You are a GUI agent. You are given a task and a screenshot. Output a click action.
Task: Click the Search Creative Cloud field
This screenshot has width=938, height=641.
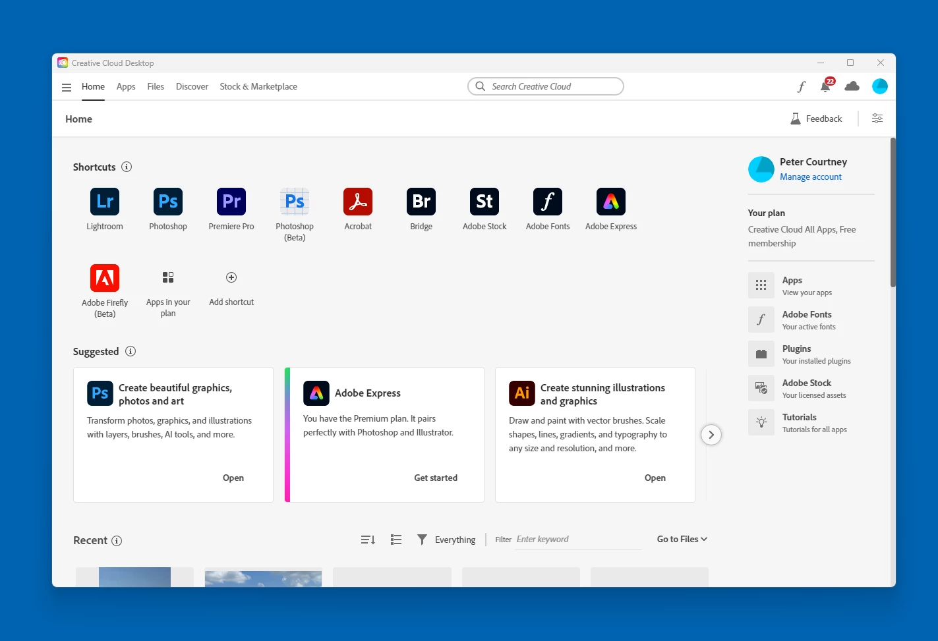[x=546, y=86]
